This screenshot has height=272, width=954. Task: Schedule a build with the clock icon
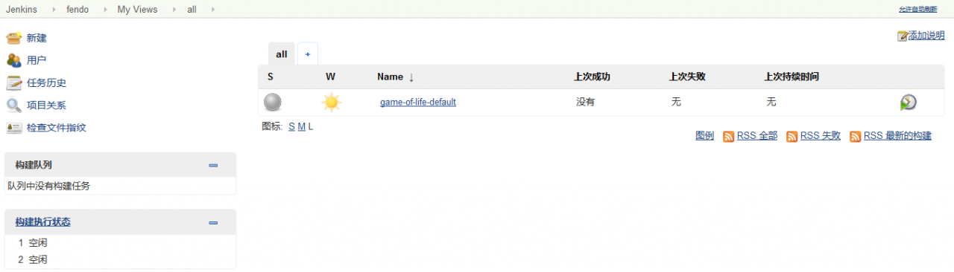(x=908, y=103)
